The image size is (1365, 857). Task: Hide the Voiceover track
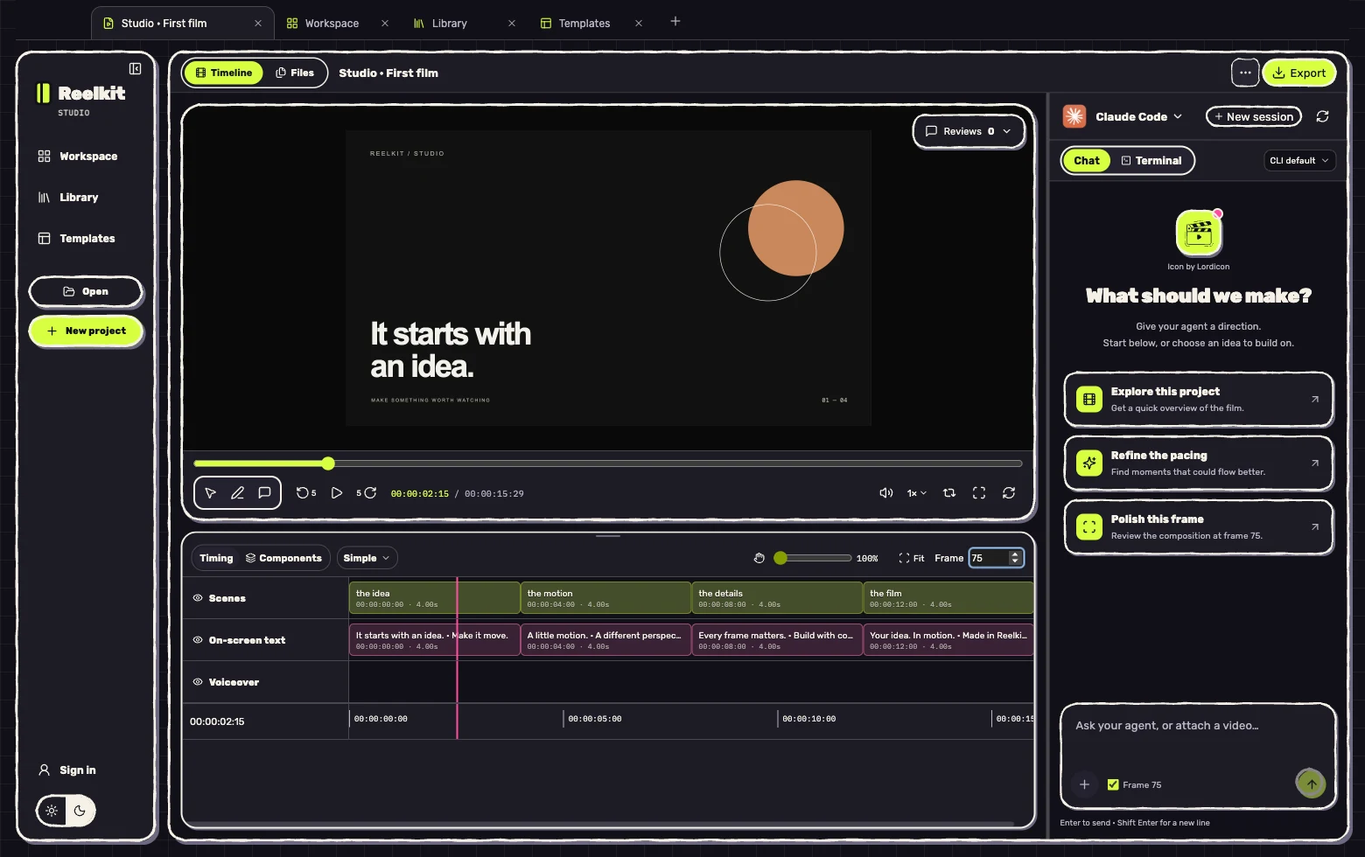tap(198, 682)
